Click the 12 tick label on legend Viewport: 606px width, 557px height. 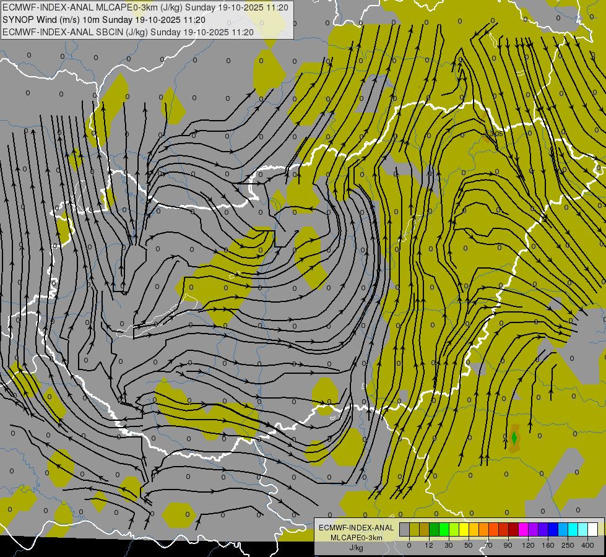(x=429, y=545)
